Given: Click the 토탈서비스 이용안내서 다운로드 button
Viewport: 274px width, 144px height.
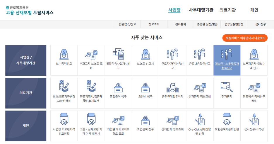Looking at the screenshot, I should [x=245, y=38].
